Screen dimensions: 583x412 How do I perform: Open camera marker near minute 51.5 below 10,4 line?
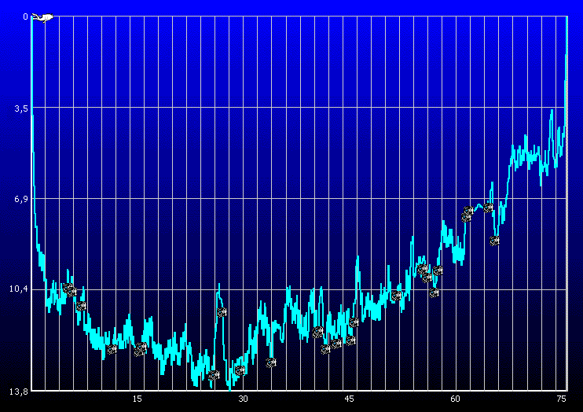coord(396,296)
